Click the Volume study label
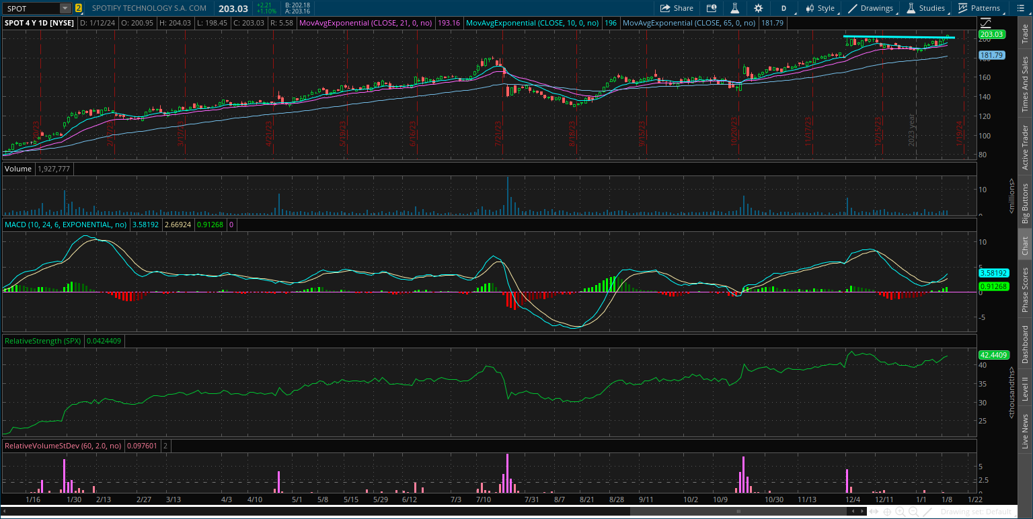Viewport: 1033px width, 519px height. pyautogui.click(x=18, y=169)
